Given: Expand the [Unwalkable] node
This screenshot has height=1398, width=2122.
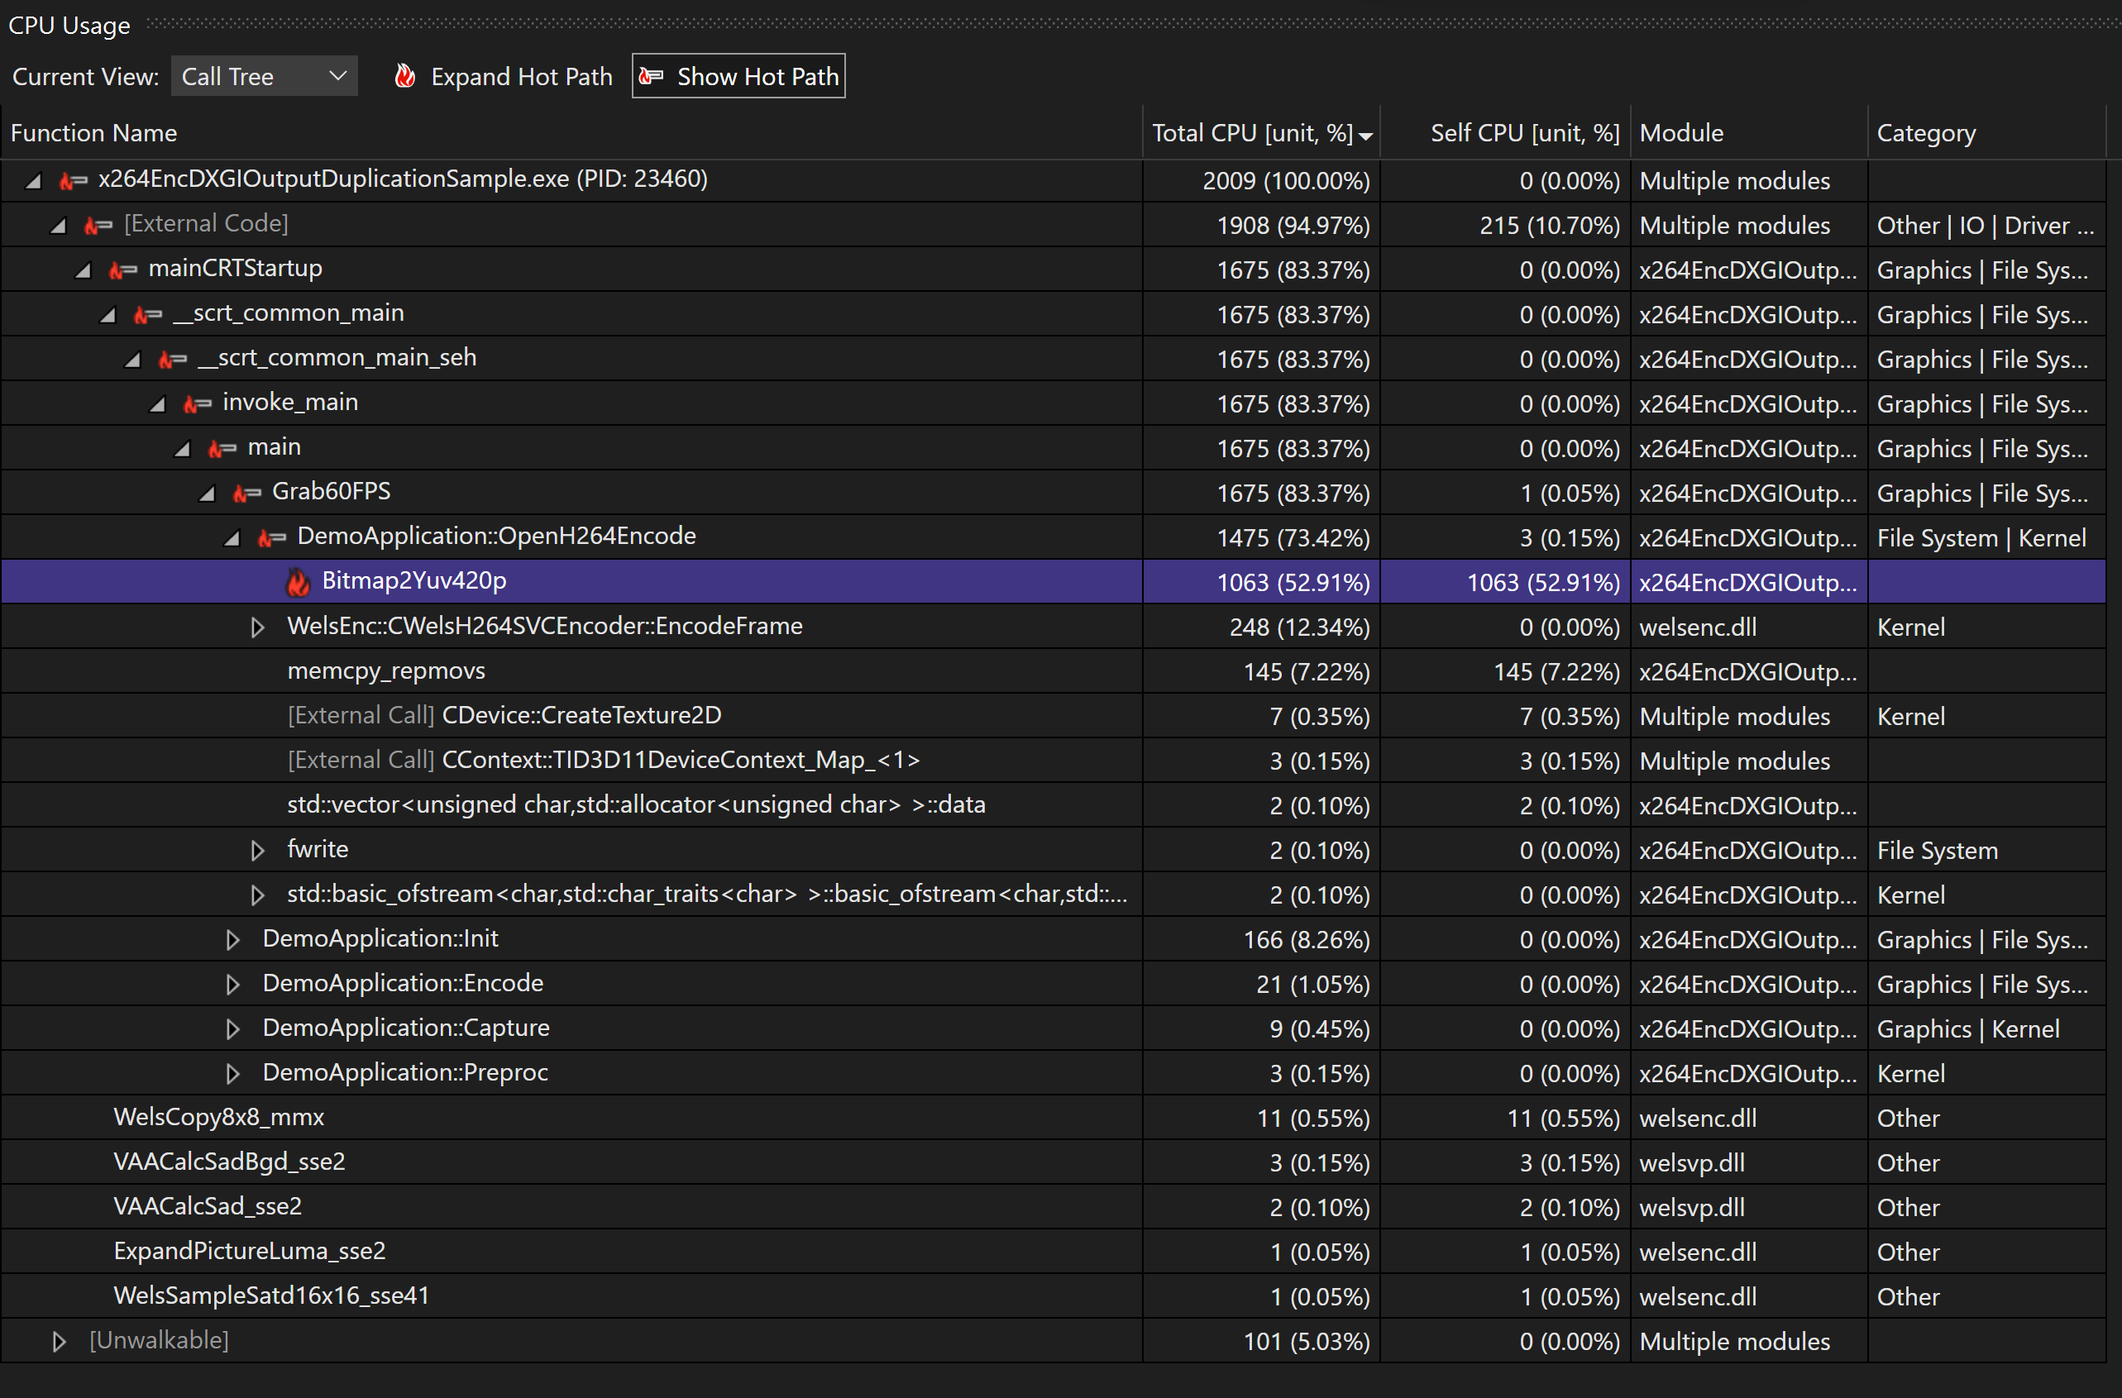Looking at the screenshot, I should [x=59, y=1340].
